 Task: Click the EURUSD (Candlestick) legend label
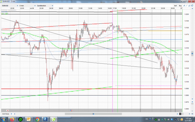(x=9, y=10)
